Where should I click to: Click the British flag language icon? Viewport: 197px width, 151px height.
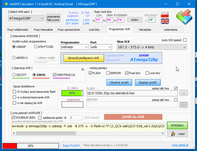pos(165,21)
